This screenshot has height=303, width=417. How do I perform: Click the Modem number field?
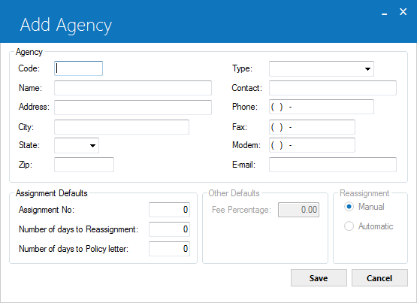[x=312, y=145]
